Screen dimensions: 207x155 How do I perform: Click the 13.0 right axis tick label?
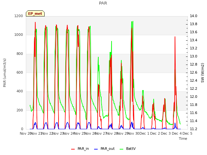click(x=193, y=56)
